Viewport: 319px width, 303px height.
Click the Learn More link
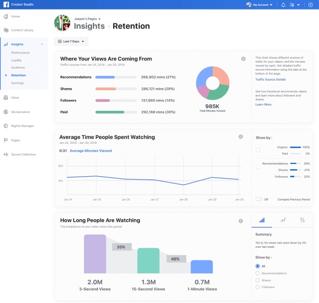263,105
